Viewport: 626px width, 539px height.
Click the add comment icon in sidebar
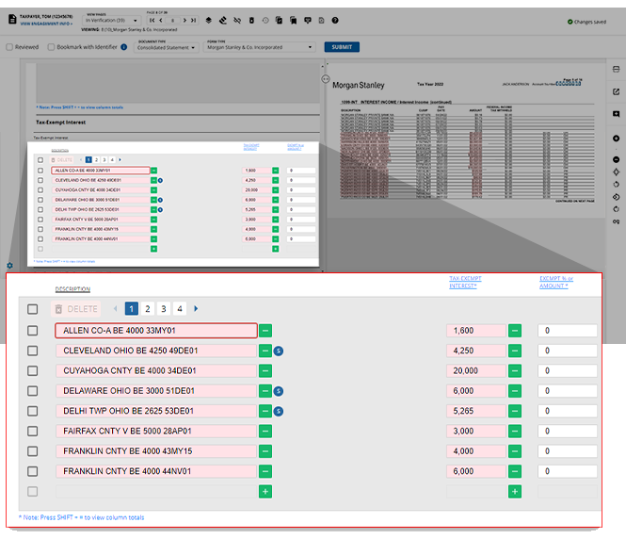(x=616, y=114)
